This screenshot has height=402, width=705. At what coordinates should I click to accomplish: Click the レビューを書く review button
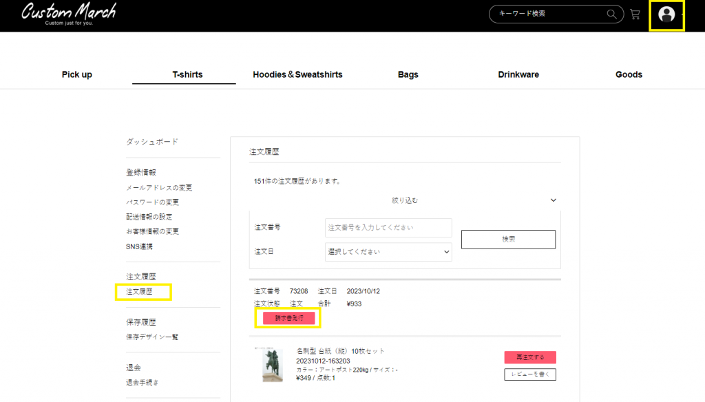coord(530,374)
